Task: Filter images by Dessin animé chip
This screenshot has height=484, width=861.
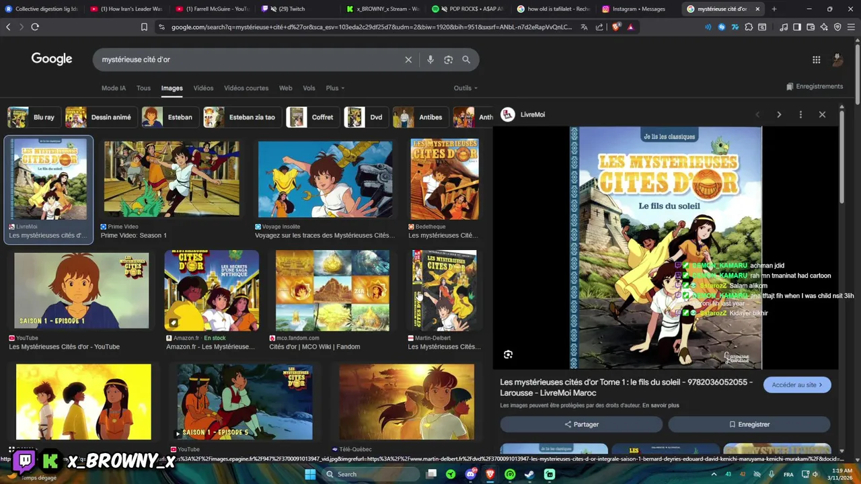Action: (x=101, y=117)
